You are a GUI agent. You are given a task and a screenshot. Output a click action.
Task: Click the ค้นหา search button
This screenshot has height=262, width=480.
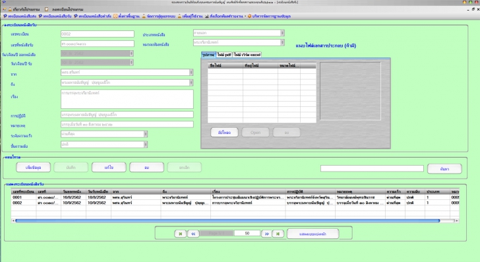coord(444,169)
